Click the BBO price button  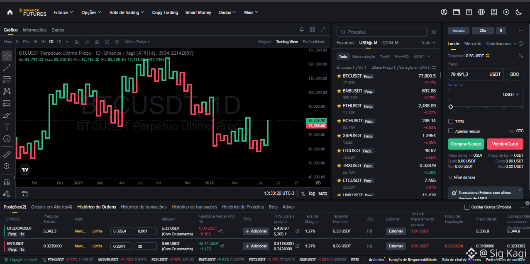[515, 74]
